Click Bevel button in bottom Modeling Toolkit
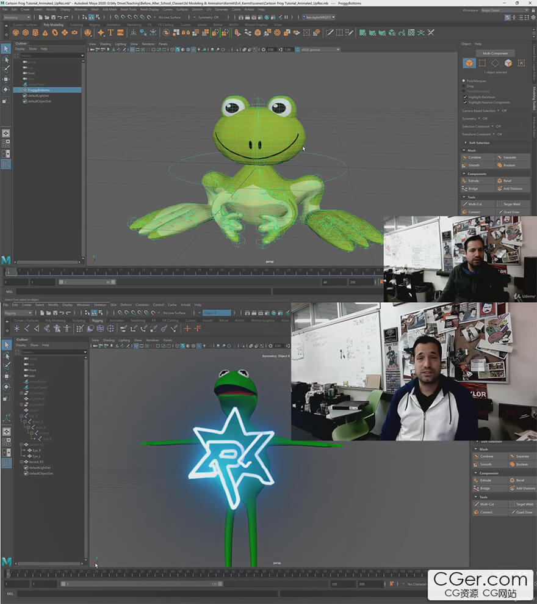This screenshot has height=604, width=537. (522, 481)
